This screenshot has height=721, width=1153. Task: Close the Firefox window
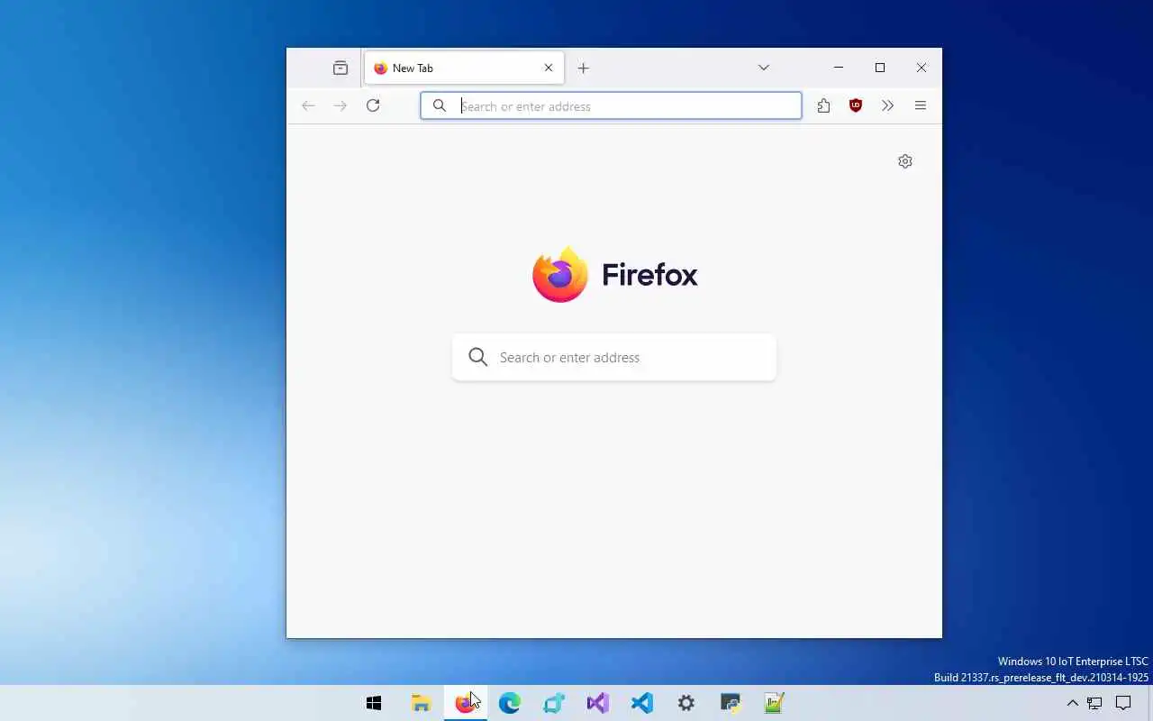click(921, 68)
